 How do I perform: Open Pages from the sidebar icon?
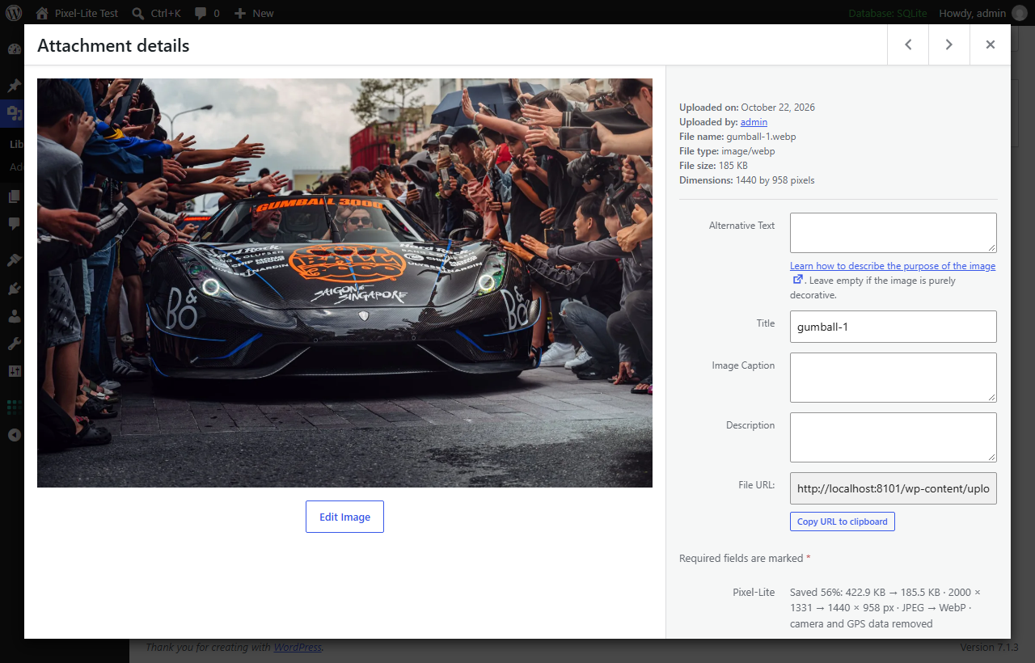14,196
